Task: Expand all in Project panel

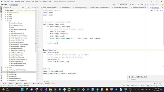Action: (x=26, y=8)
